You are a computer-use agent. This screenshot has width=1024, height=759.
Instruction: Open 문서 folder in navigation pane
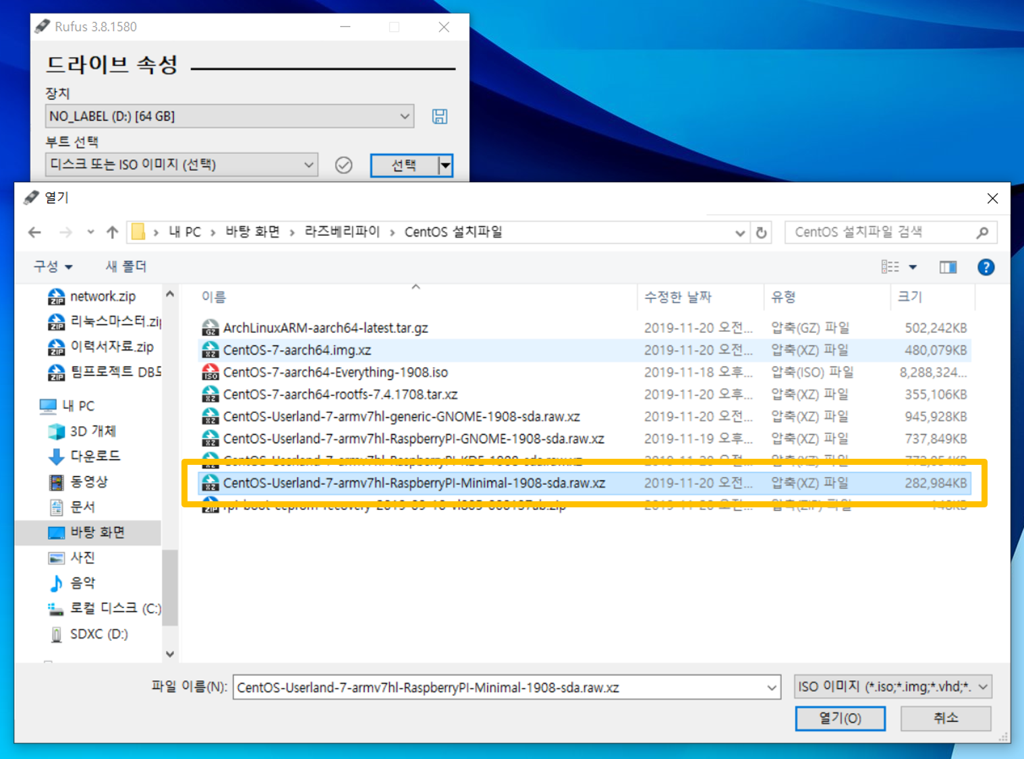click(72, 507)
